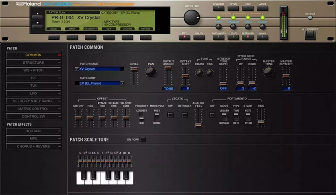Toggle Patch Scale Tune ON/OFF

(x=143, y=139)
